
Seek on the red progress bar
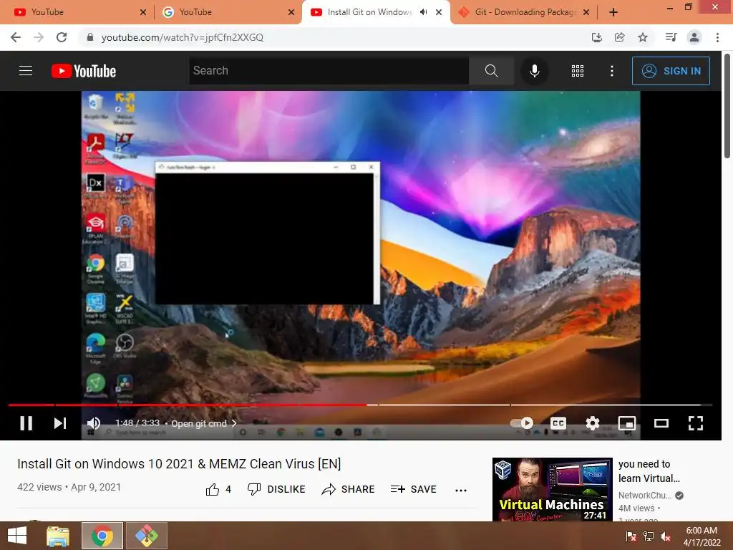[360, 405]
